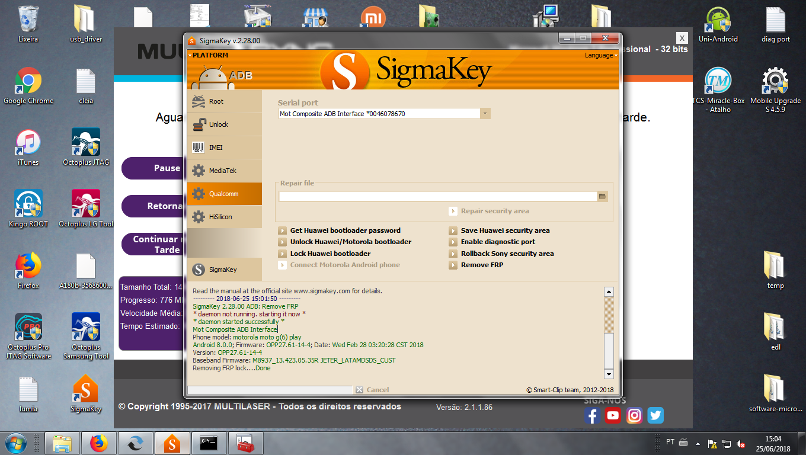This screenshot has height=455, width=806.
Task: Launch the SigmaKey desktop shortcut
Action: coord(86,394)
